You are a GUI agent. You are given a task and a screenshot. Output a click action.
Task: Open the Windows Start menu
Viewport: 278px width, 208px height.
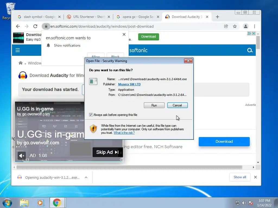pos(7,203)
